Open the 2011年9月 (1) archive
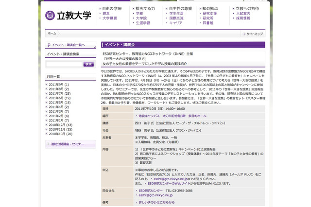Viewport: 311px width, 207px height. (x=59, y=85)
